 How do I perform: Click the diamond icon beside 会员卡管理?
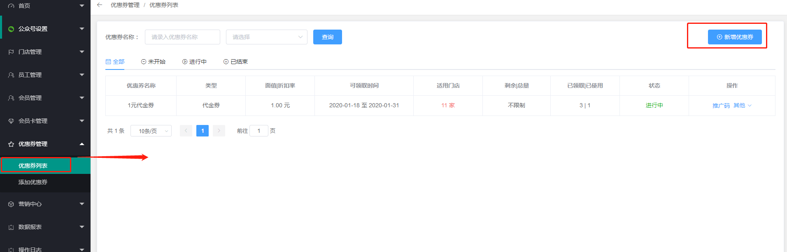coord(11,121)
